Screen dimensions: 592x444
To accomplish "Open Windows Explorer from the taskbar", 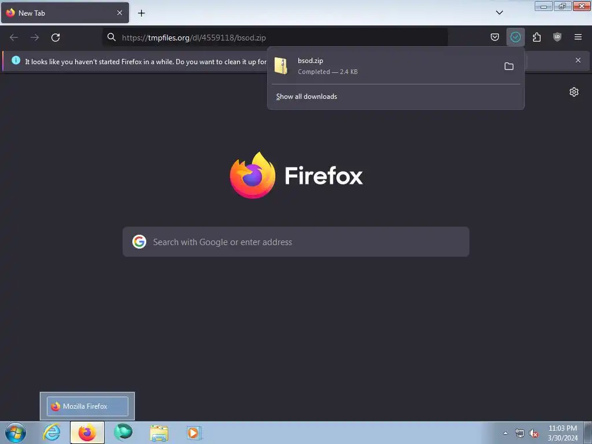I will 159,433.
